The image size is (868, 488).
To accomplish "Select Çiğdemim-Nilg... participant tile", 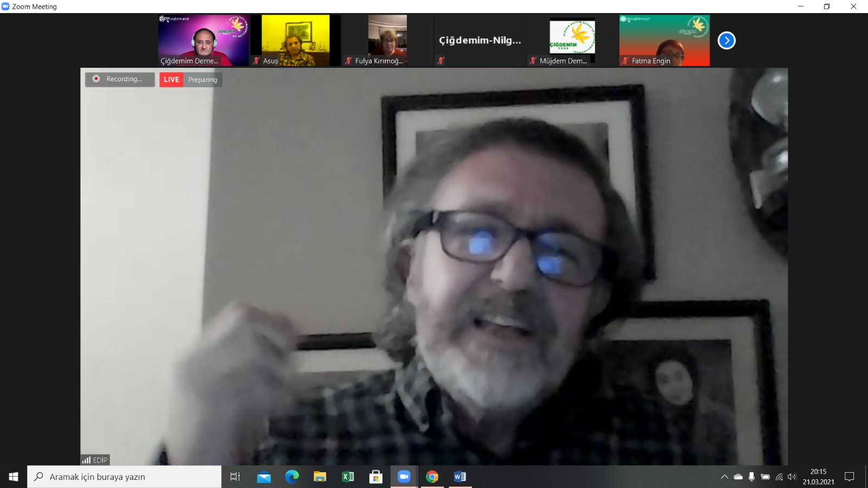I will coord(480,41).
